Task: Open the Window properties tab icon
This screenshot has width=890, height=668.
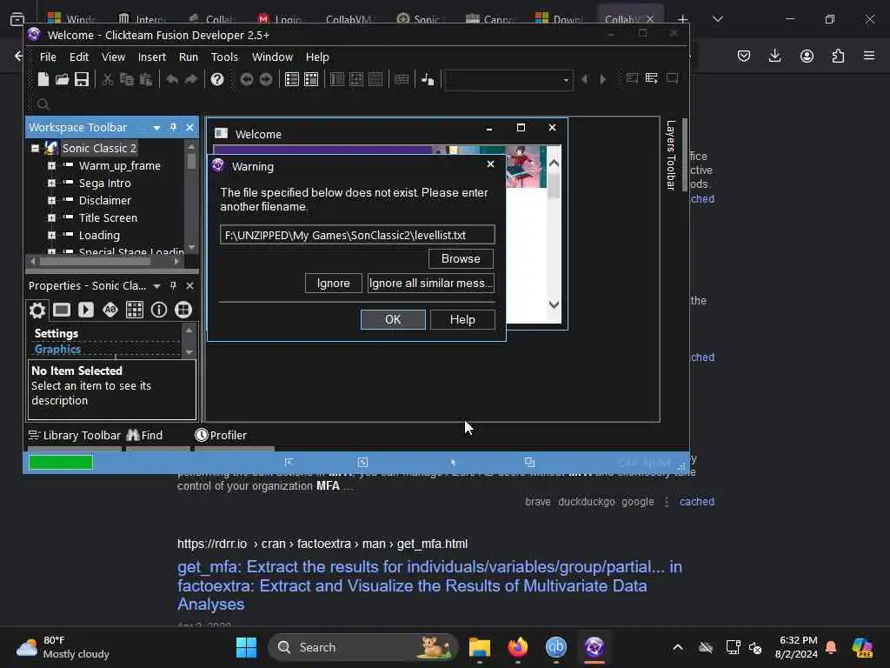Action: [x=62, y=310]
